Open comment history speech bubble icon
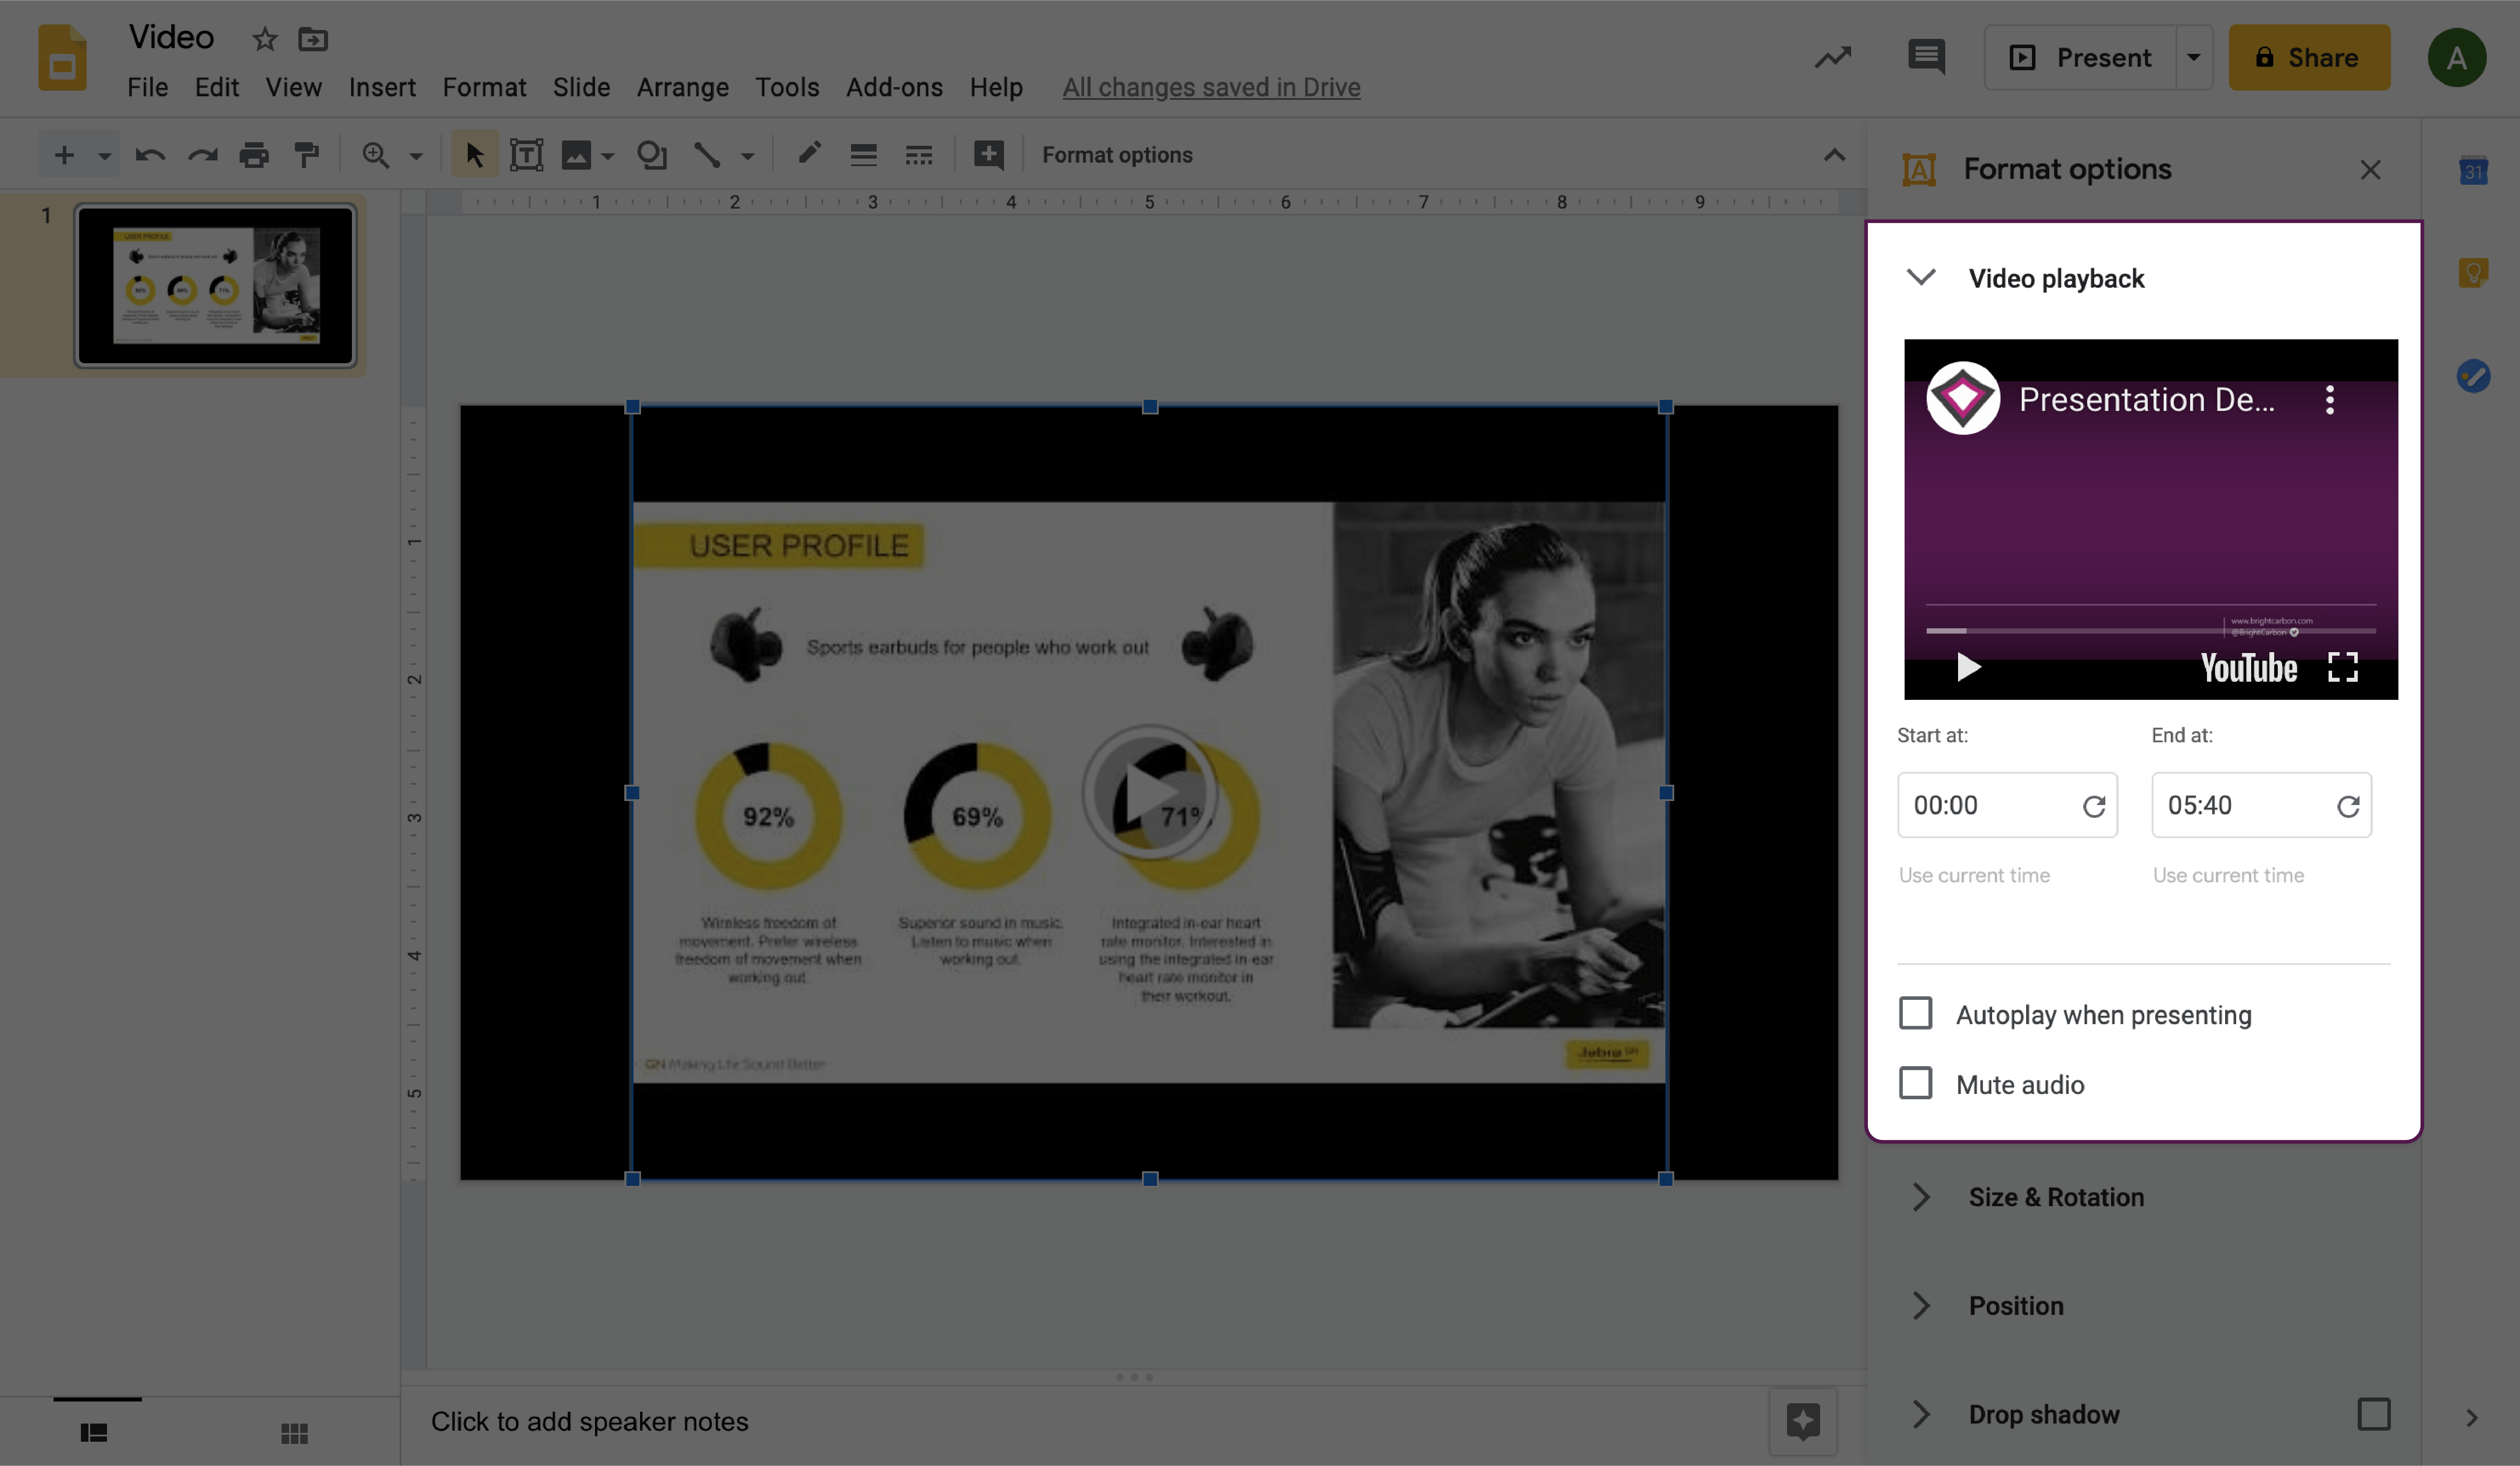Image resolution: width=2520 pixels, height=1466 pixels. click(1925, 57)
